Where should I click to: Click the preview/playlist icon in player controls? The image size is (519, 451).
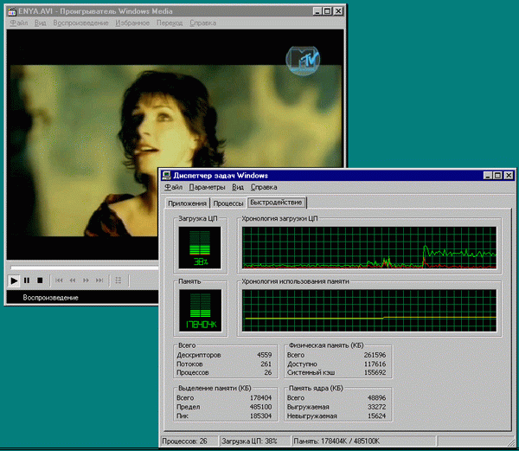[x=119, y=280]
